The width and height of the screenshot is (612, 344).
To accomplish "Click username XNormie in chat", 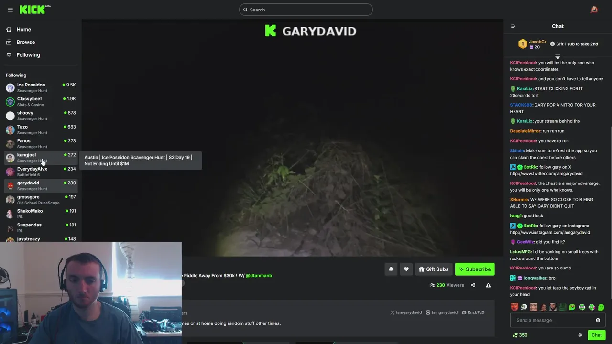I will [x=519, y=200].
